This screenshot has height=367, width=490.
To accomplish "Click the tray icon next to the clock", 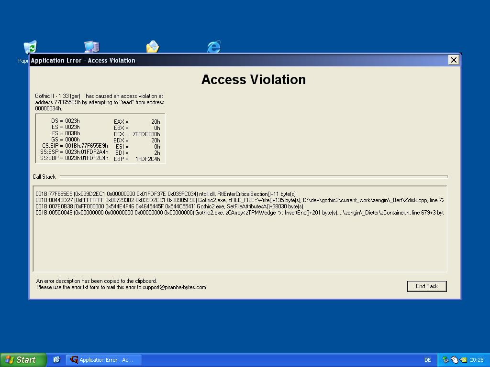I will pos(463,360).
